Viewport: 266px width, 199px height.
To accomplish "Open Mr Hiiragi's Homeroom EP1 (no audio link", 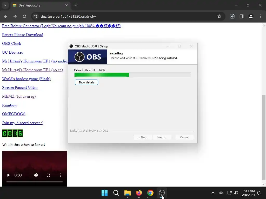I will (x=35, y=61).
